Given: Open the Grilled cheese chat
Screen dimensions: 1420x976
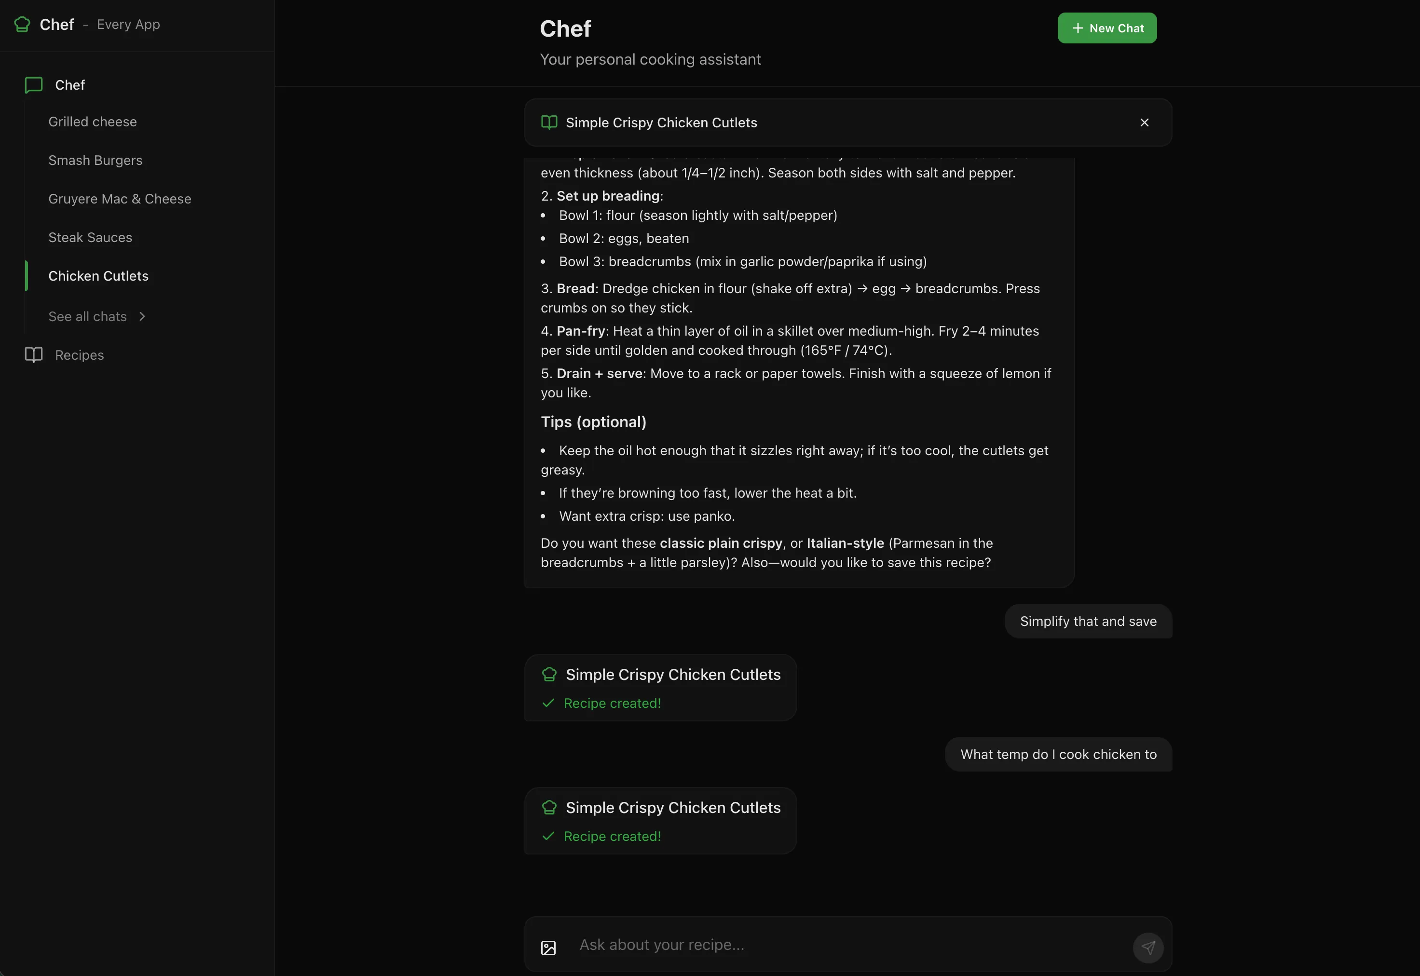Looking at the screenshot, I should pos(92,122).
